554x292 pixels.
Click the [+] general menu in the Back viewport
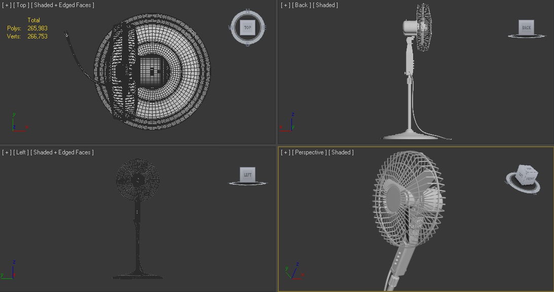click(285, 5)
